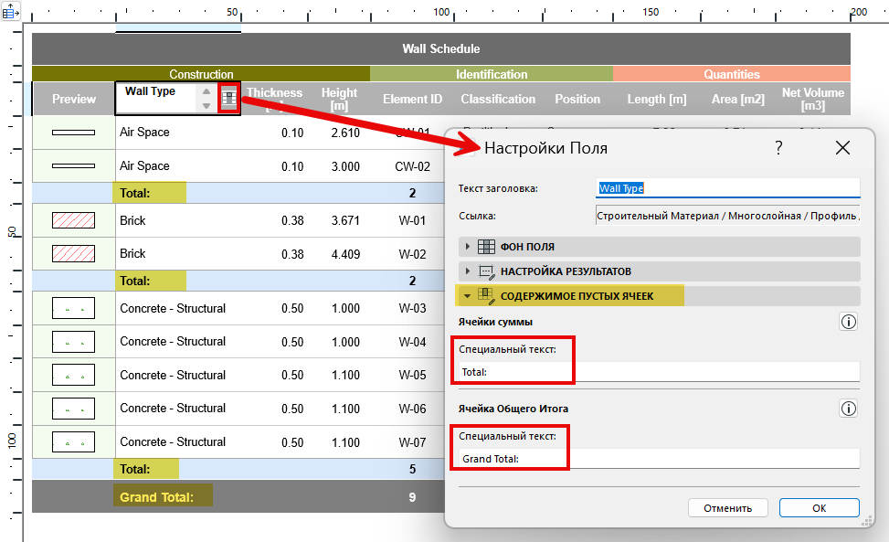Click preview thumbnail of the CW-02 row

[74, 166]
